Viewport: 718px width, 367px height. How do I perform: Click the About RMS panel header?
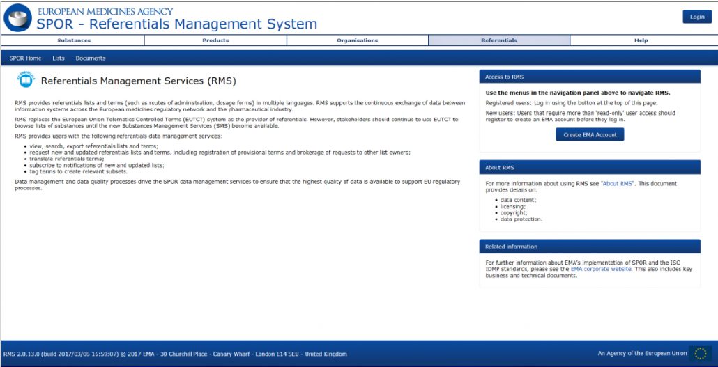click(590, 168)
